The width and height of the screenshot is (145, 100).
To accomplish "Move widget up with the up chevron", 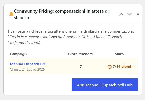I will coord(121,14).
